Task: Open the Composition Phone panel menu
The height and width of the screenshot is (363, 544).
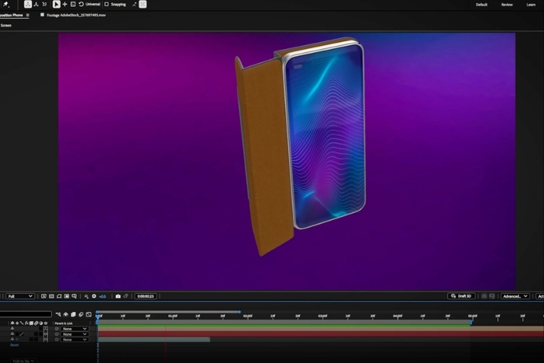Action: (x=27, y=15)
